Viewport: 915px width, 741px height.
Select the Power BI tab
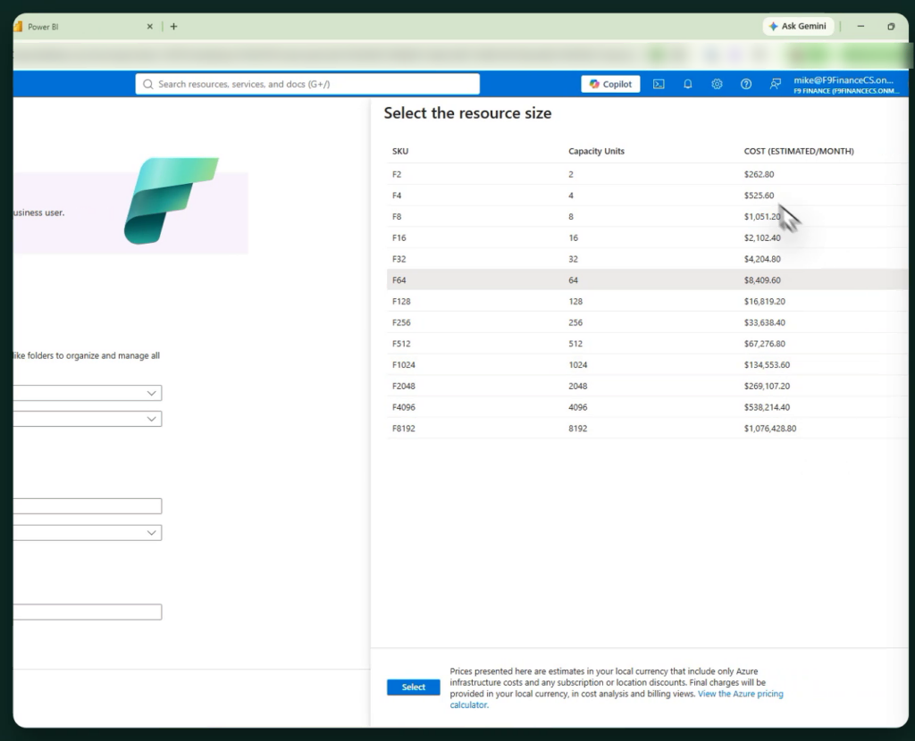click(x=81, y=26)
